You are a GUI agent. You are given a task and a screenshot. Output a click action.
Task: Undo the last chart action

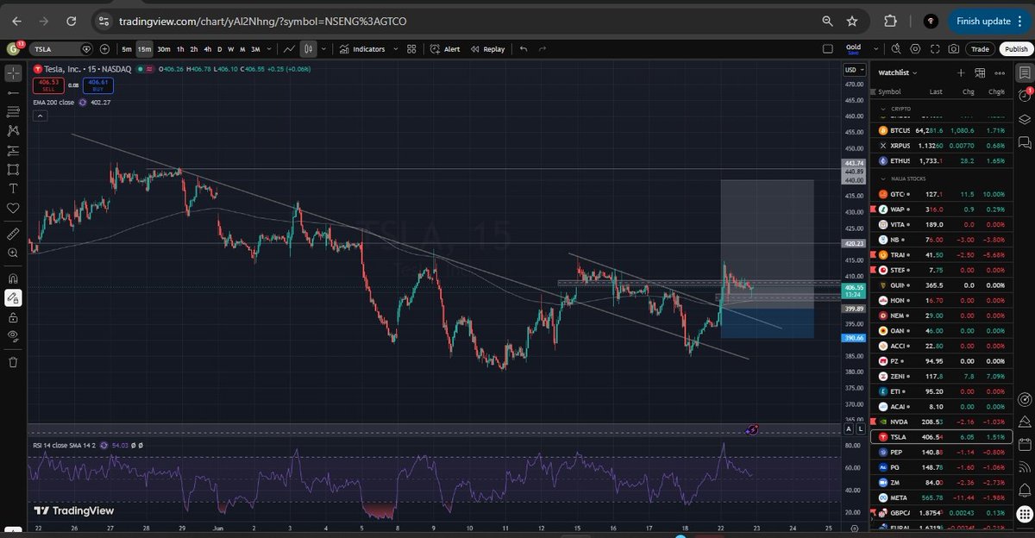click(524, 49)
